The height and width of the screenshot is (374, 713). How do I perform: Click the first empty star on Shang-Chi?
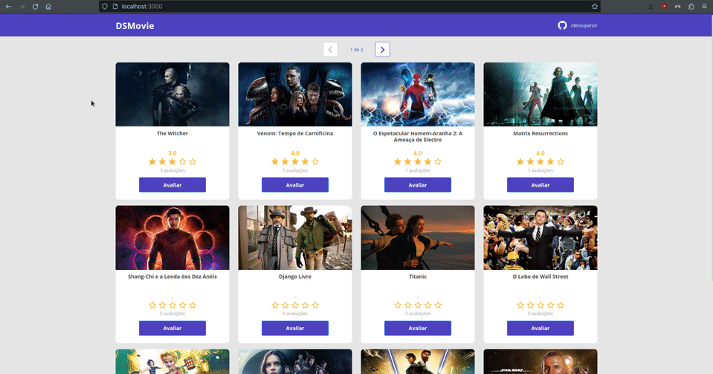click(x=152, y=305)
